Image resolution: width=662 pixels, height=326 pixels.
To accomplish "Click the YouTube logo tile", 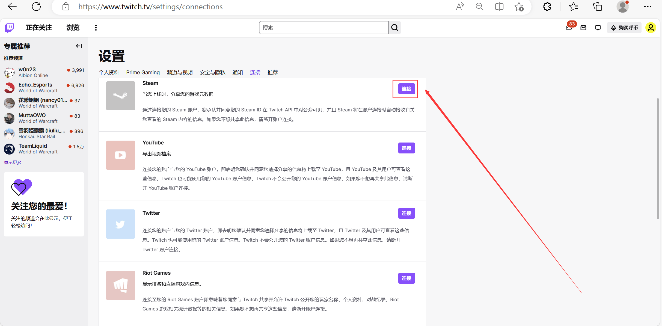I will 120,155.
